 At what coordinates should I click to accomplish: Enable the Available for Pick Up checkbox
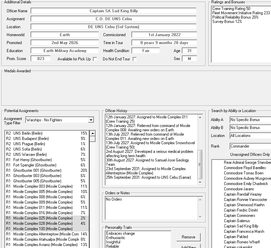click(x=95, y=59)
